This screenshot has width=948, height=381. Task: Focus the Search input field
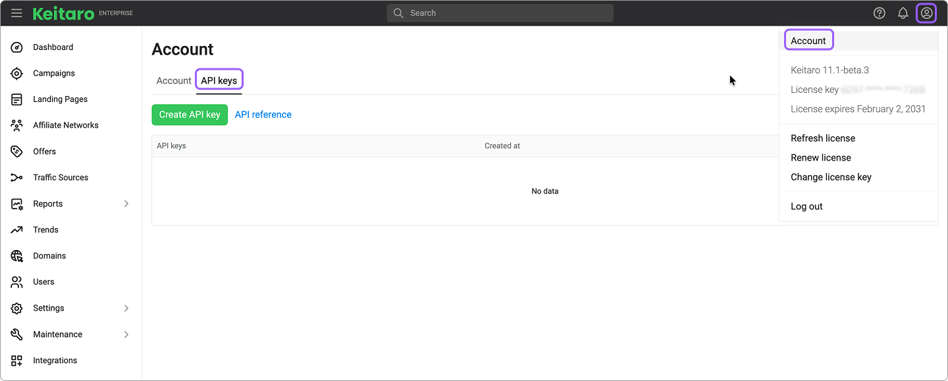point(500,13)
